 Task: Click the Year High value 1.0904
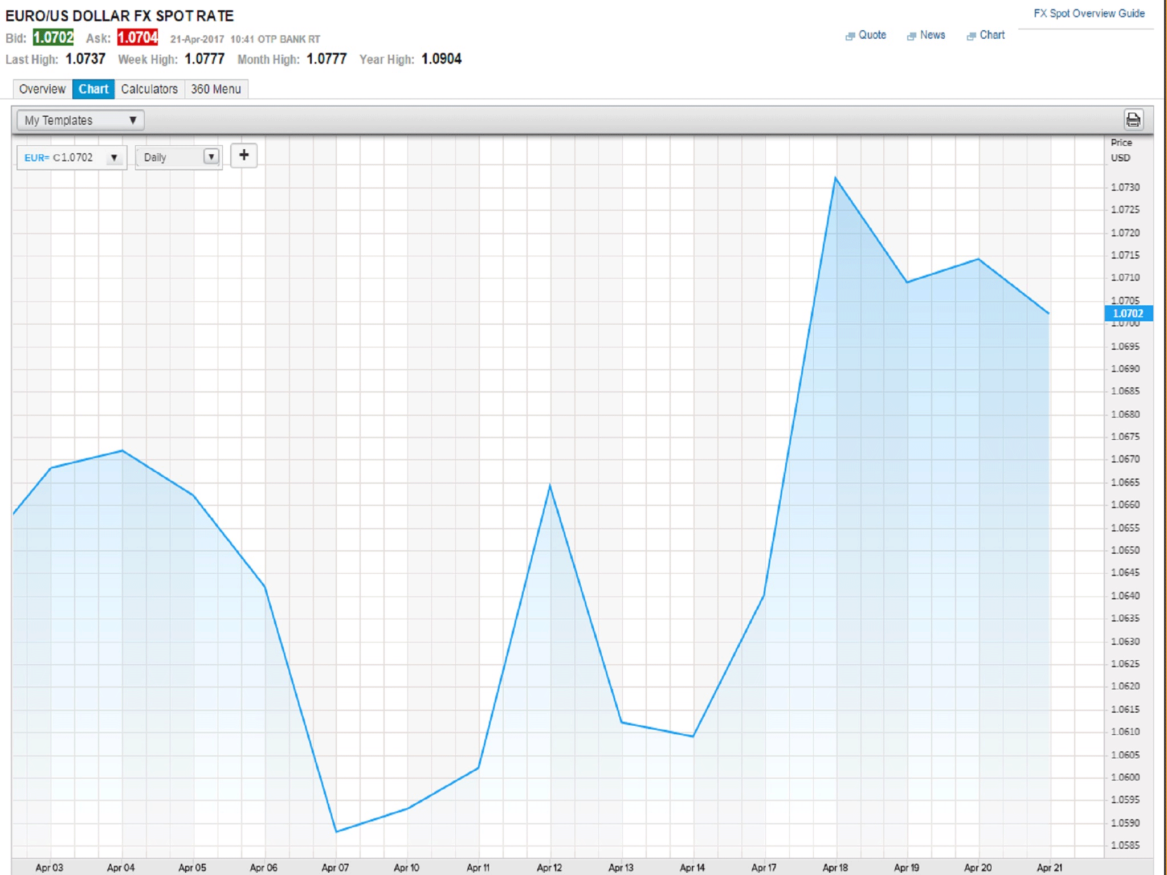(x=442, y=59)
